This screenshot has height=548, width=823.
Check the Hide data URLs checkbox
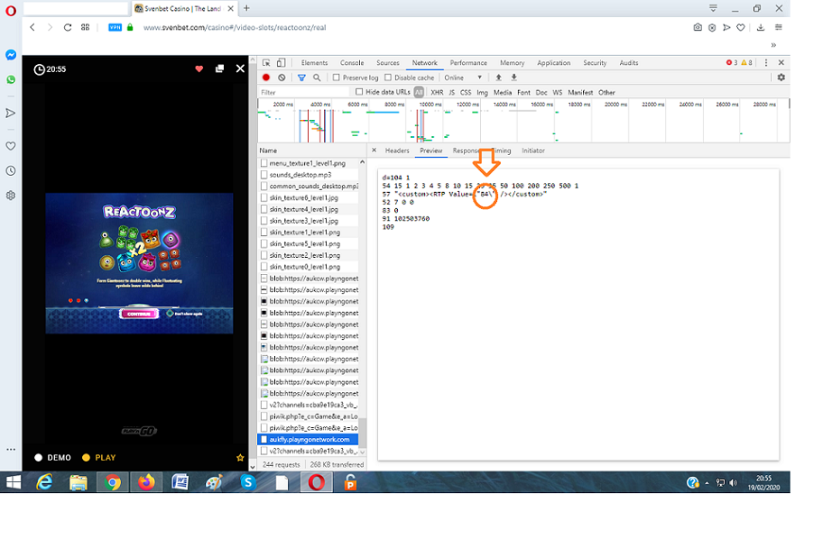[x=359, y=92]
